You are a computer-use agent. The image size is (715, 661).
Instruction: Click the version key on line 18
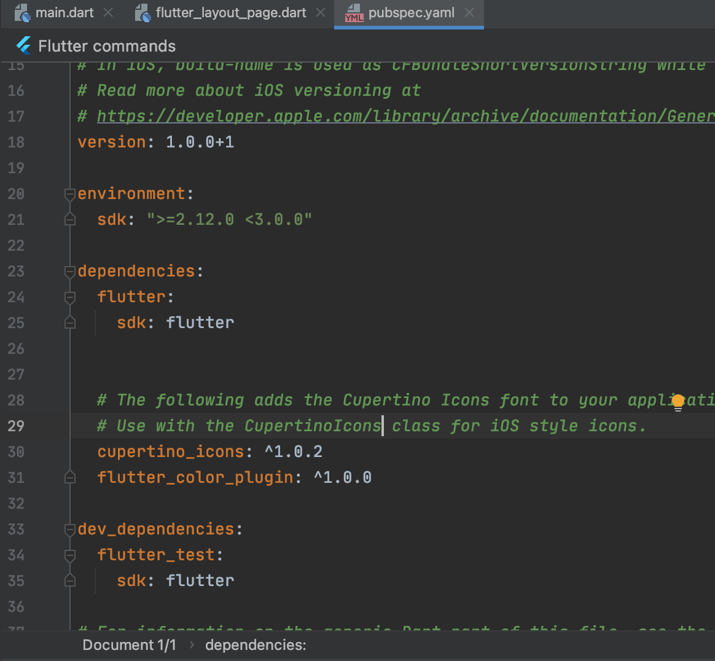point(112,142)
